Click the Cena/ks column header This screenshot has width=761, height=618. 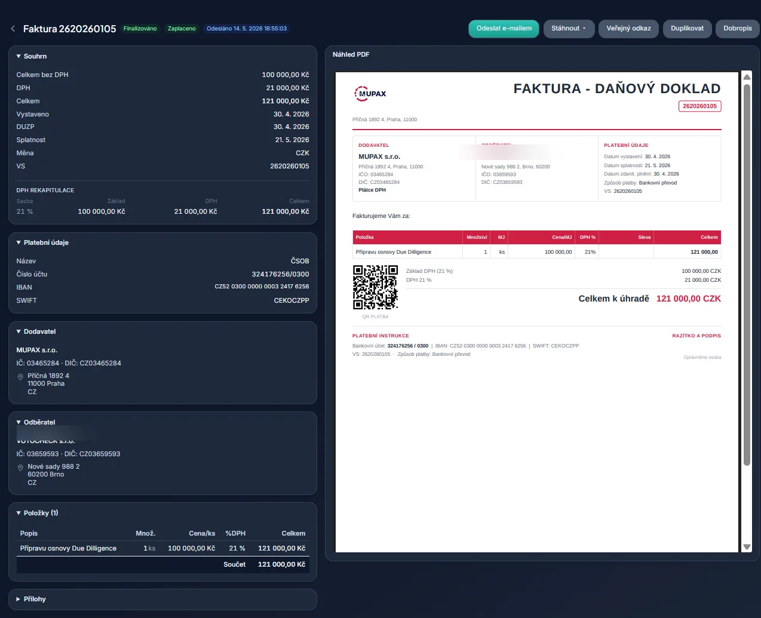(x=202, y=533)
